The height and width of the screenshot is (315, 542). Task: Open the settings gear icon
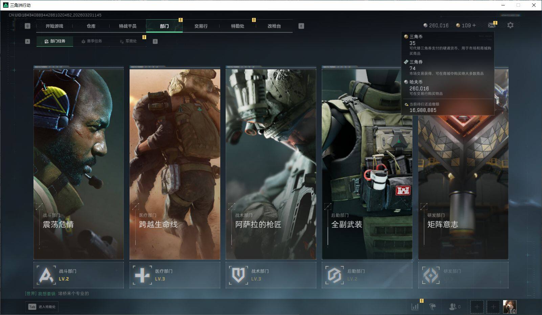[510, 25]
